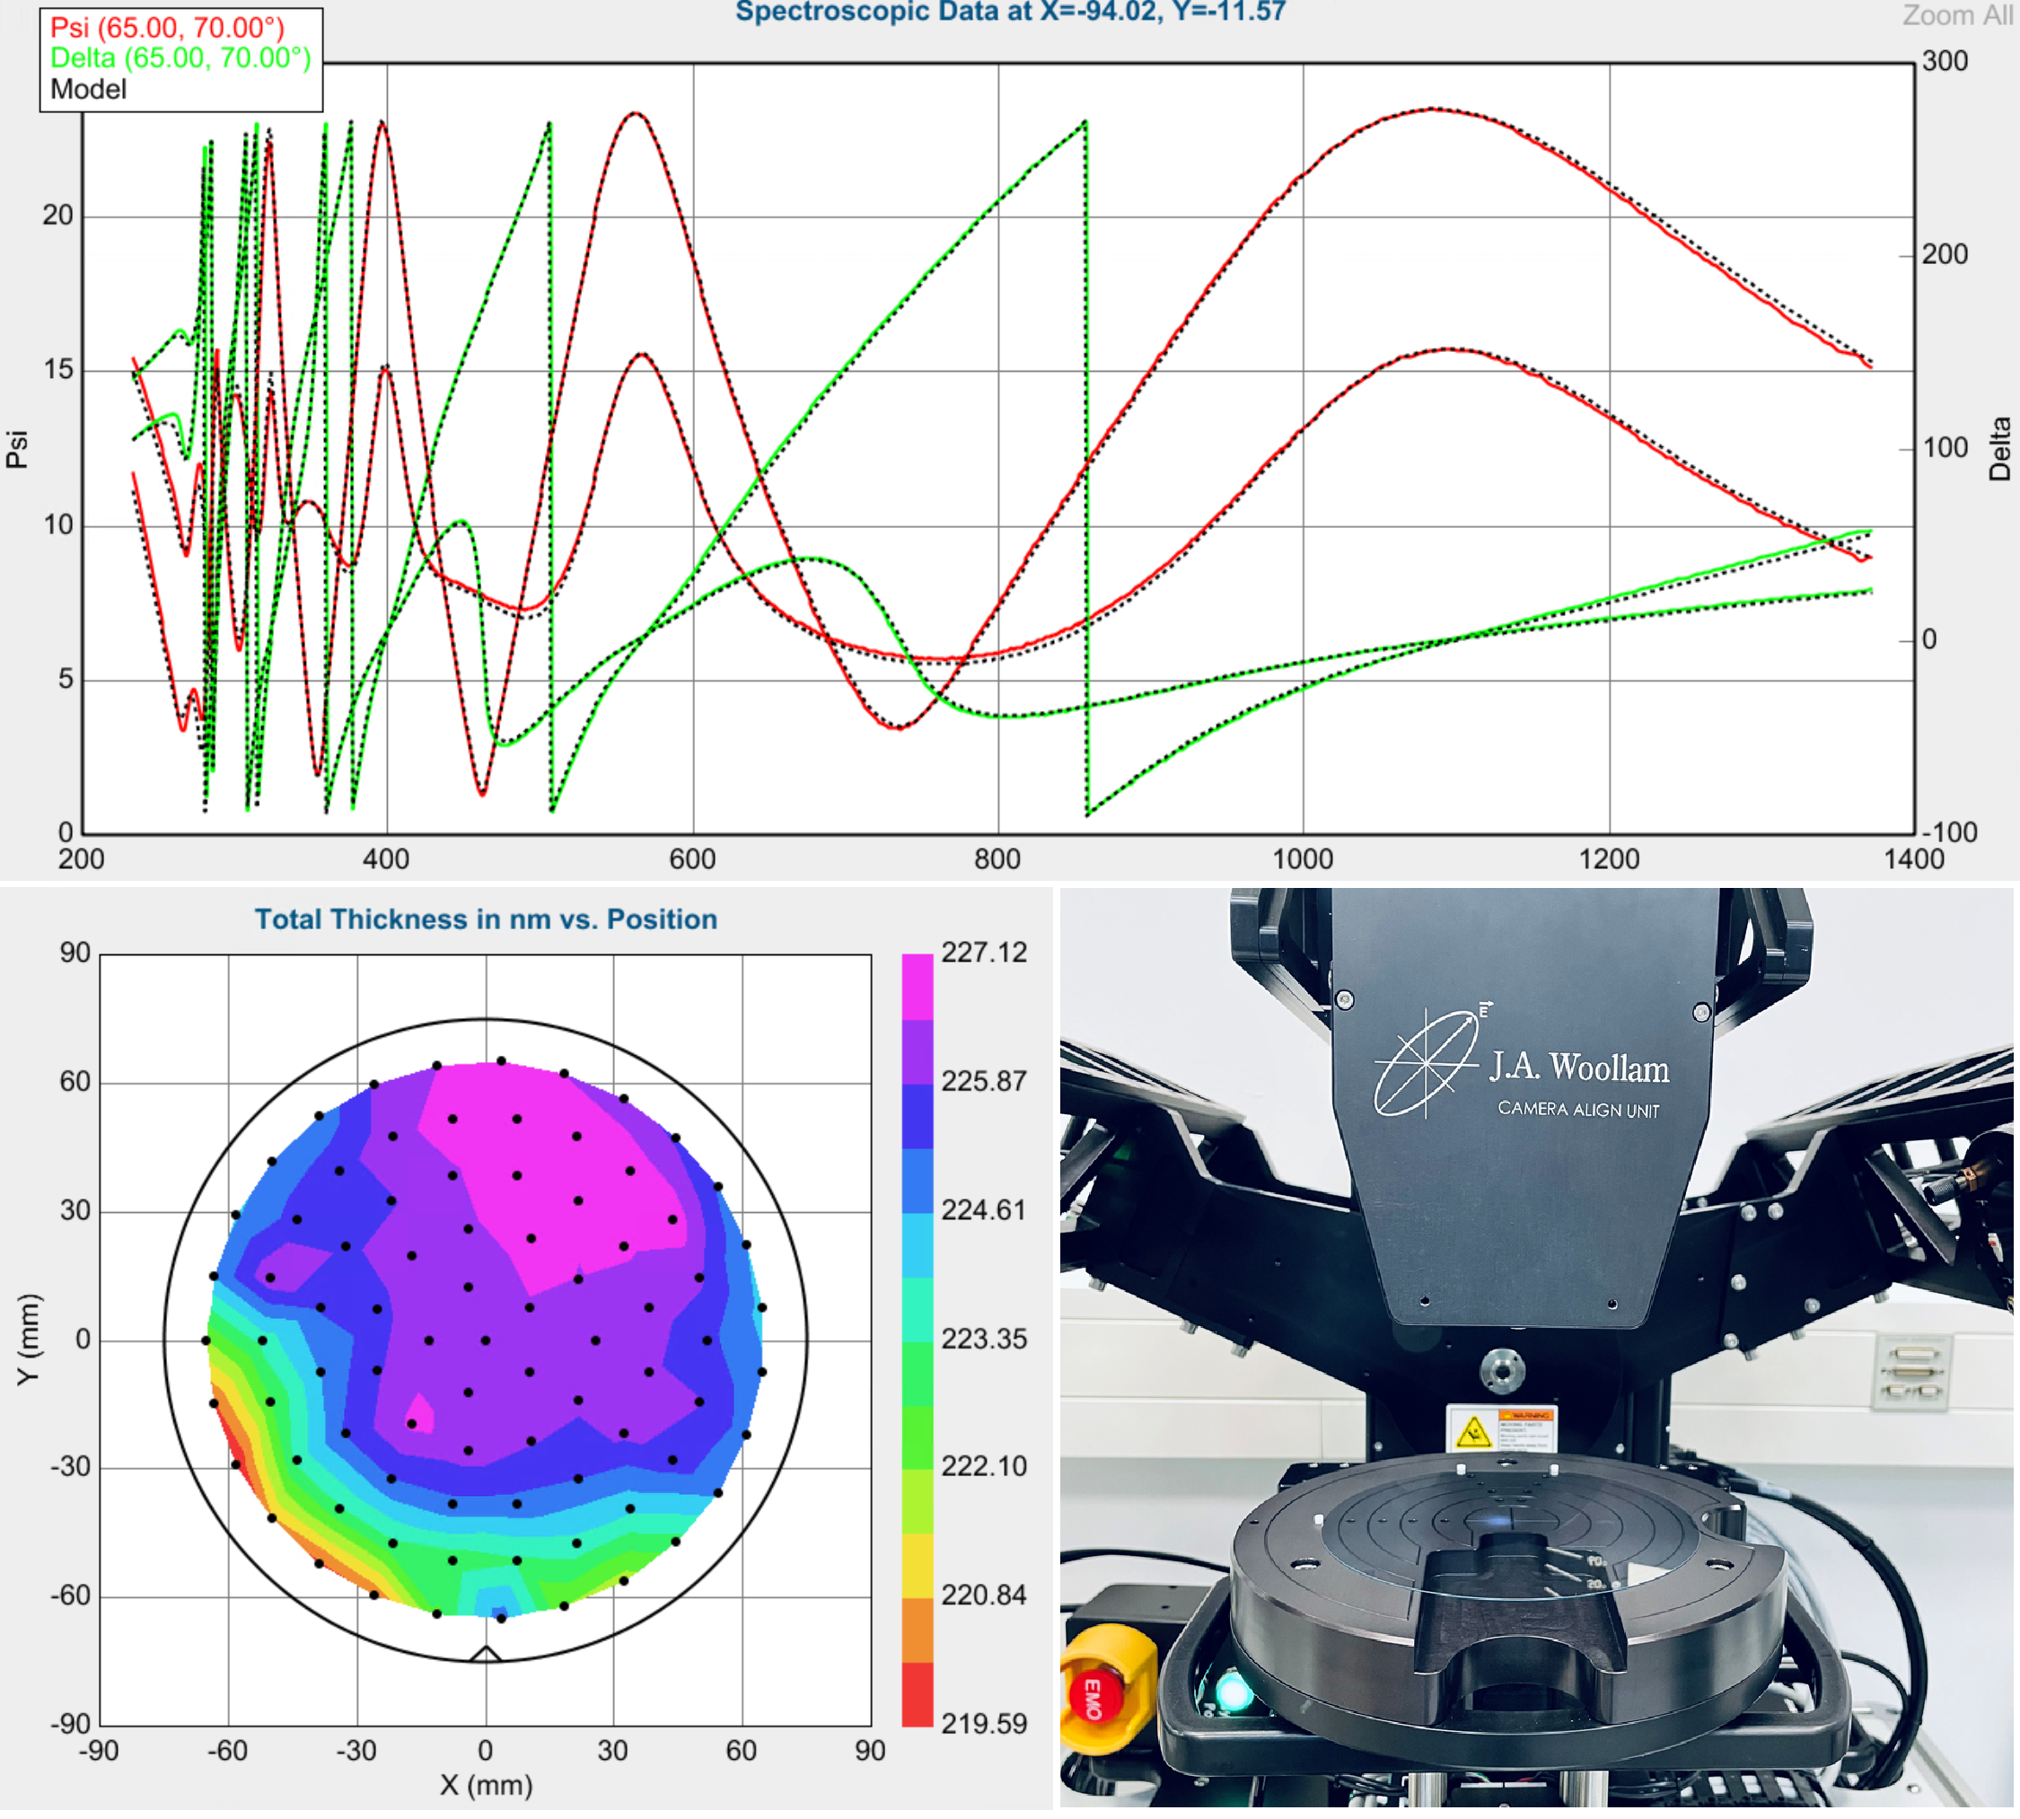Click the Y (mm) axis label
Image resolution: width=2020 pixels, height=1819 pixels.
tap(29, 1340)
